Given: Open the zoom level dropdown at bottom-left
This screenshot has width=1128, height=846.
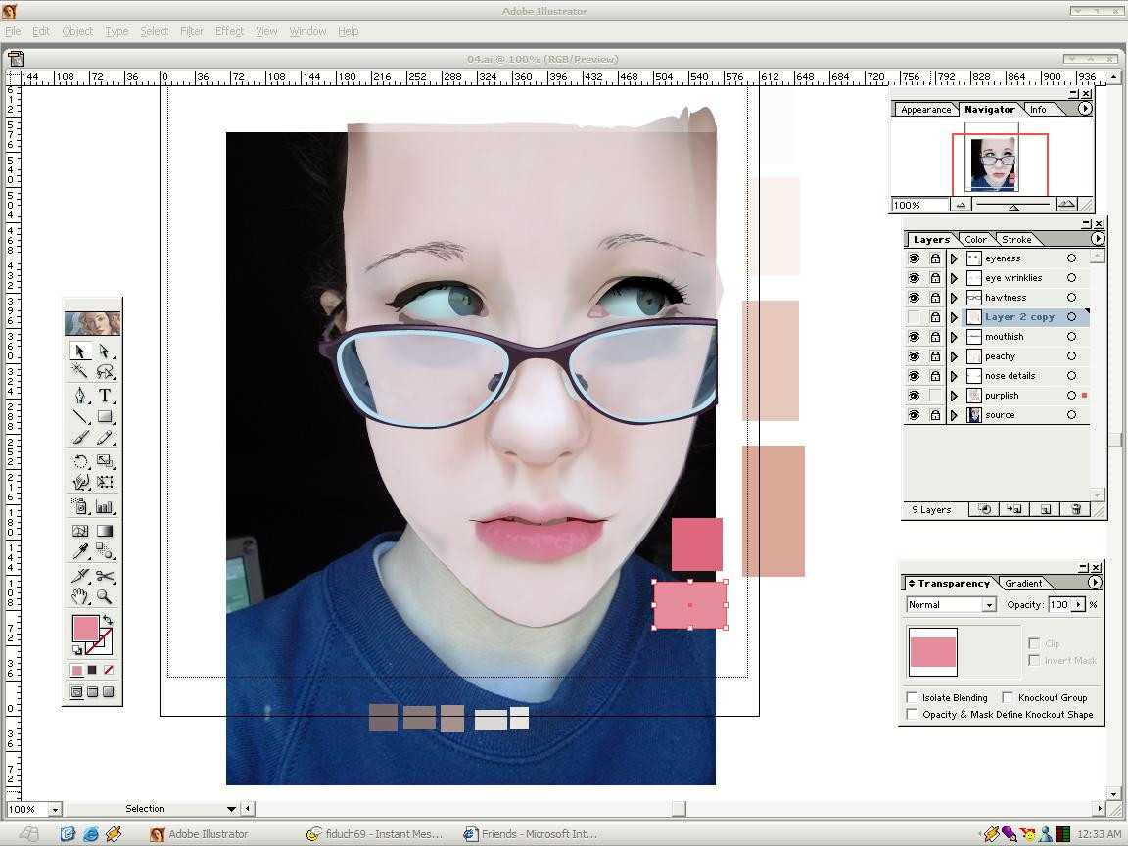Looking at the screenshot, I should 55,810.
